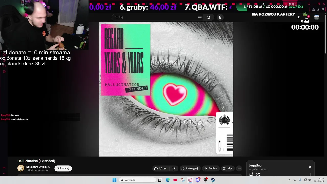Toggle playlist loop button
This screenshot has width=327, height=184.
click(x=251, y=174)
